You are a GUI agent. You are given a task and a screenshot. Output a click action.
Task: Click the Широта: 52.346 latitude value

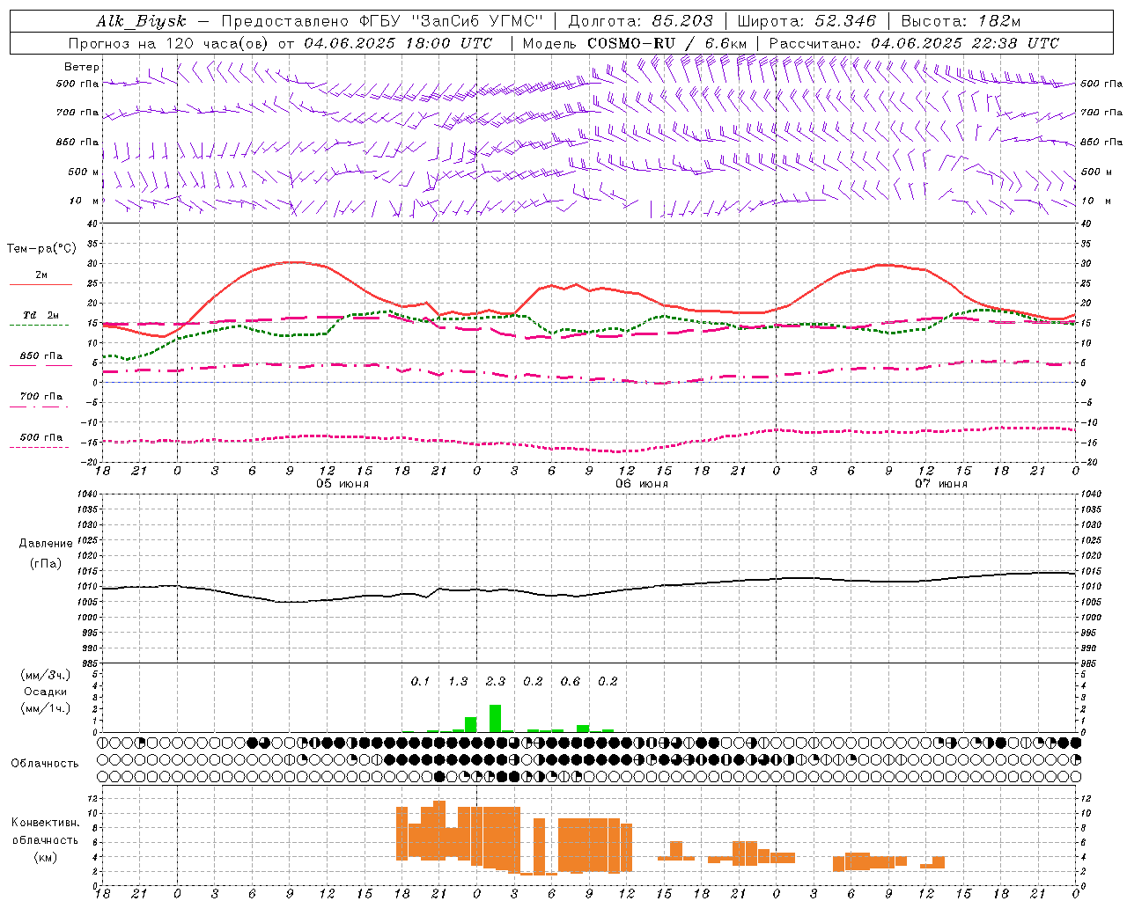(x=807, y=21)
